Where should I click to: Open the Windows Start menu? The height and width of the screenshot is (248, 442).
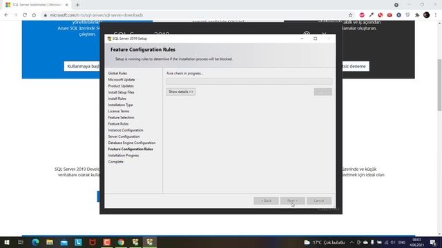(x=7, y=242)
